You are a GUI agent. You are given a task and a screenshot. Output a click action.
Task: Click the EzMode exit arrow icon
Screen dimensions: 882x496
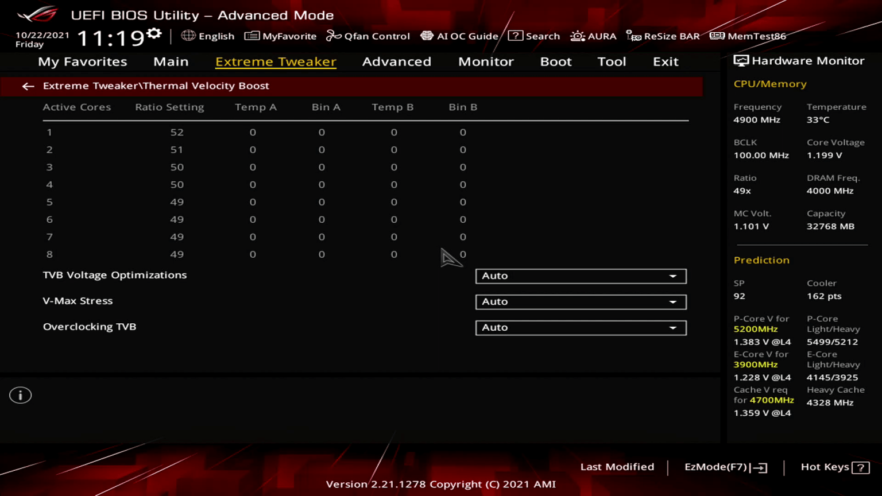coord(759,468)
